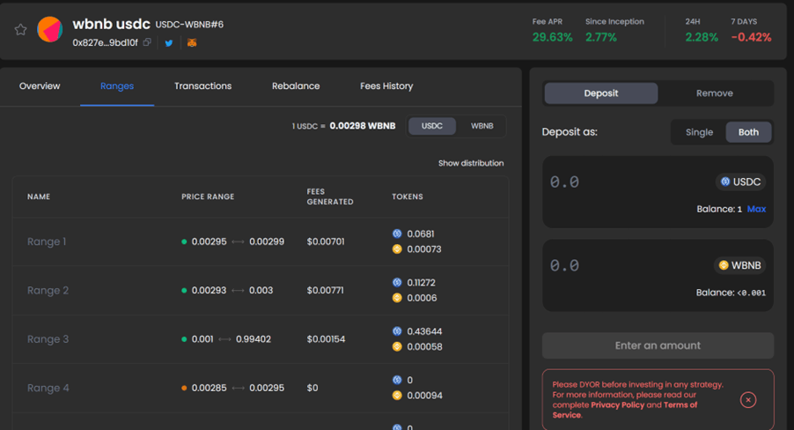Click the FEES GENERATED column header

point(330,196)
